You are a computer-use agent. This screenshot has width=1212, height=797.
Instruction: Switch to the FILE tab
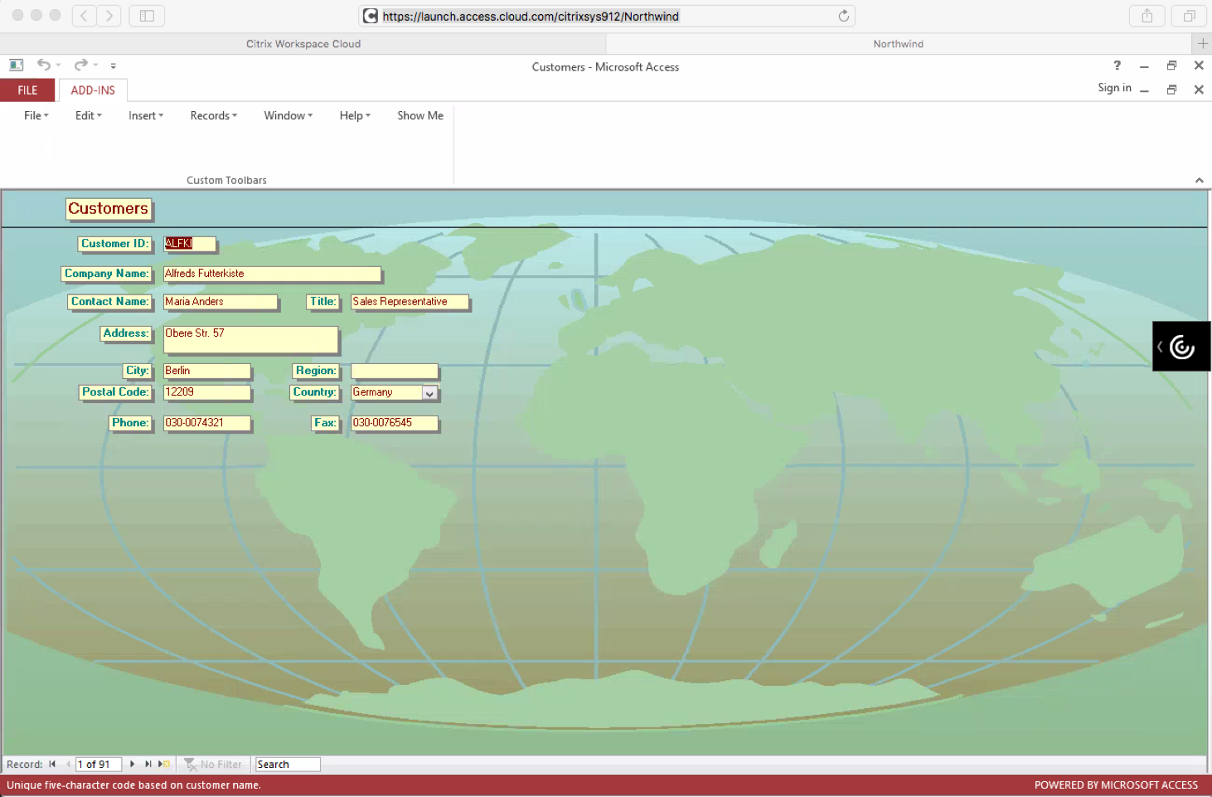[27, 90]
